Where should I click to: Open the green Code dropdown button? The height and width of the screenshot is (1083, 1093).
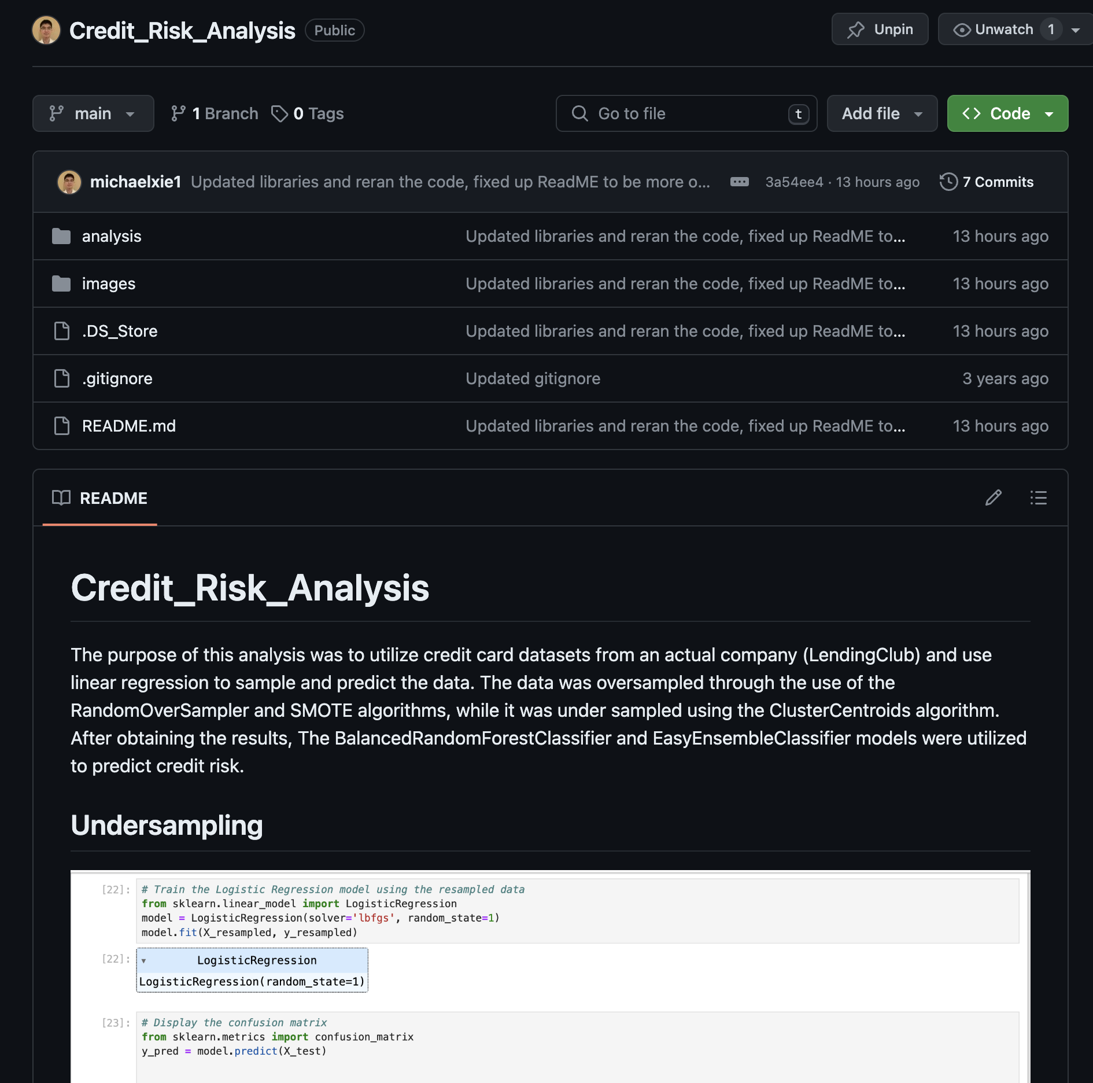(x=1007, y=113)
